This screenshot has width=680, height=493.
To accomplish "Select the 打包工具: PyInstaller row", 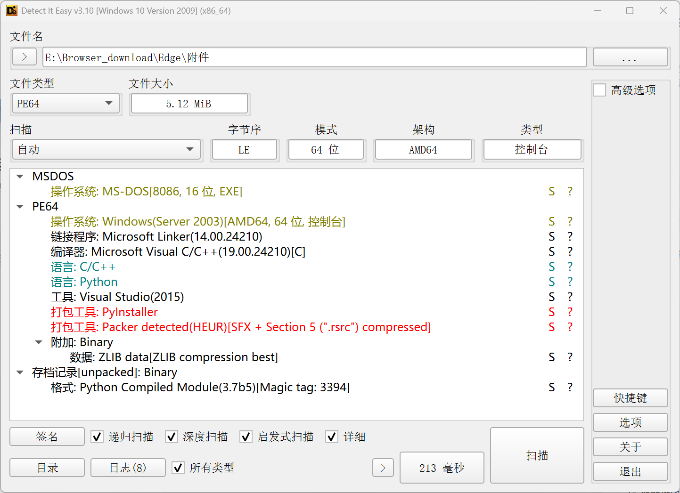I will click(x=296, y=312).
